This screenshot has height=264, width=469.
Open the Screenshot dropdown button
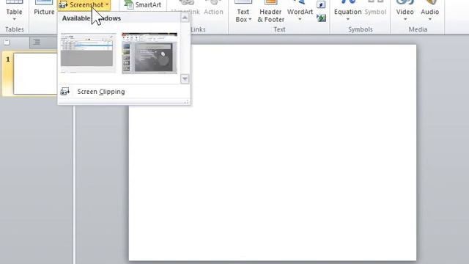(84, 5)
